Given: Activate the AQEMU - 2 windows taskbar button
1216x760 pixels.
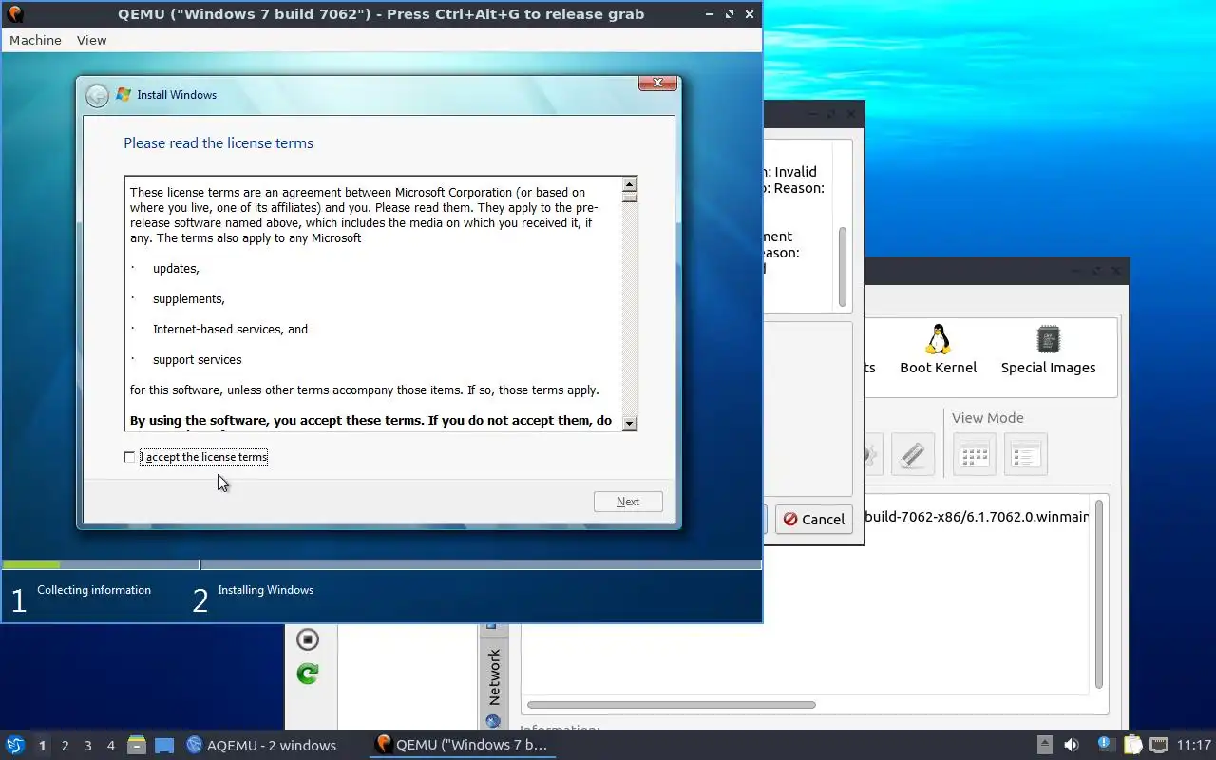Looking at the screenshot, I should [x=261, y=745].
